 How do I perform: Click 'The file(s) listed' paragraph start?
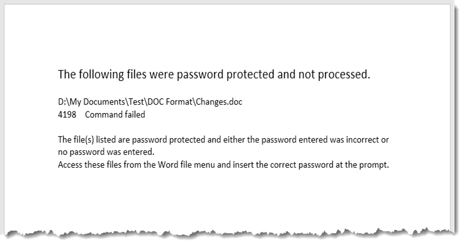click(x=87, y=139)
